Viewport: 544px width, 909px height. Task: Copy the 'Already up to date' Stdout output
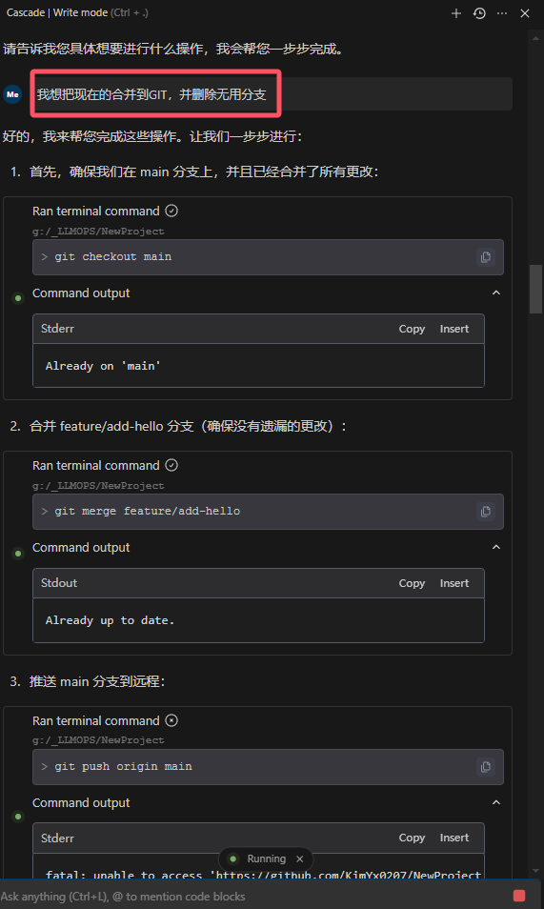412,583
